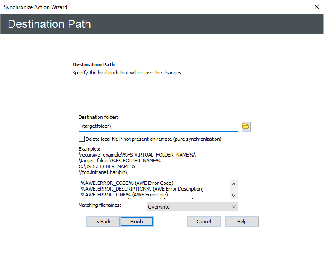Screen dimensions: 324x257
Task: Go to previous step with Back button
Action: click(x=103, y=222)
